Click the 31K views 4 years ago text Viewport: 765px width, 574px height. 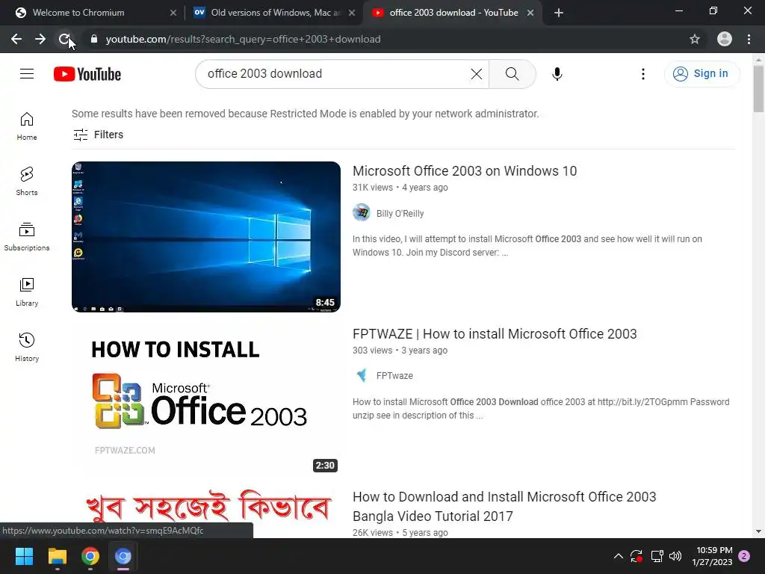pos(400,188)
